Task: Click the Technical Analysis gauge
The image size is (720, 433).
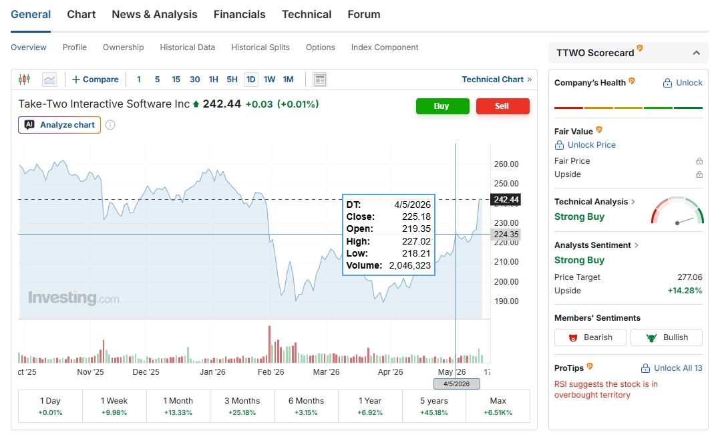Action: (677, 210)
